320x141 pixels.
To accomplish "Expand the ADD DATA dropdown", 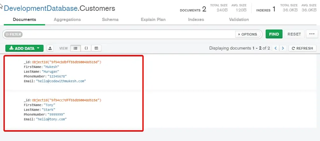I will 24,48.
